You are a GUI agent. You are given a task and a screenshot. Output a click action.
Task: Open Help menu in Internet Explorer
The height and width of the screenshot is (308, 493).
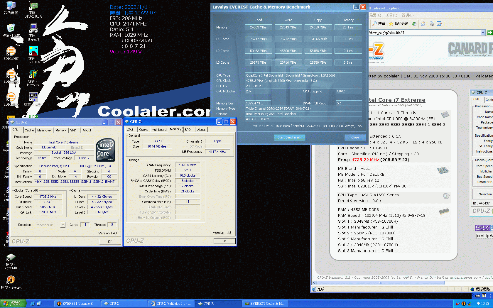[x=407, y=15]
